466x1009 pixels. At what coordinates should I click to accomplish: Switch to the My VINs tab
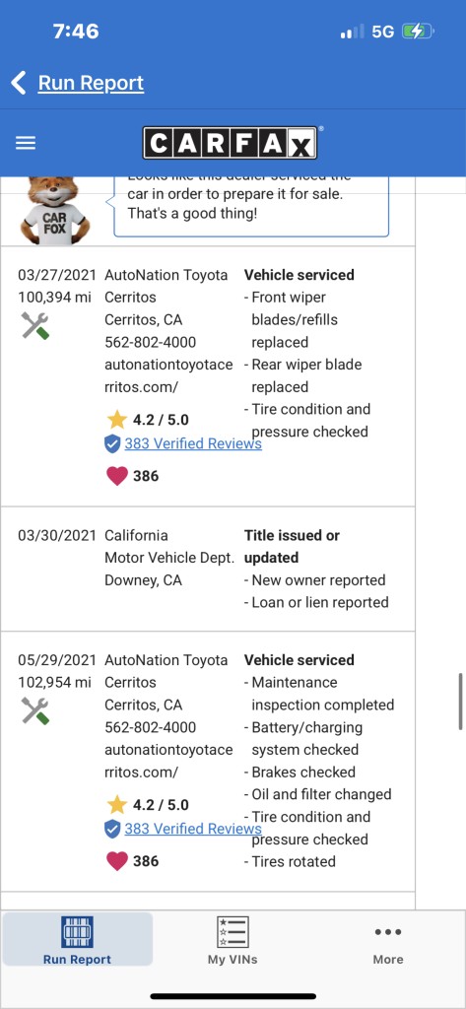[233, 940]
